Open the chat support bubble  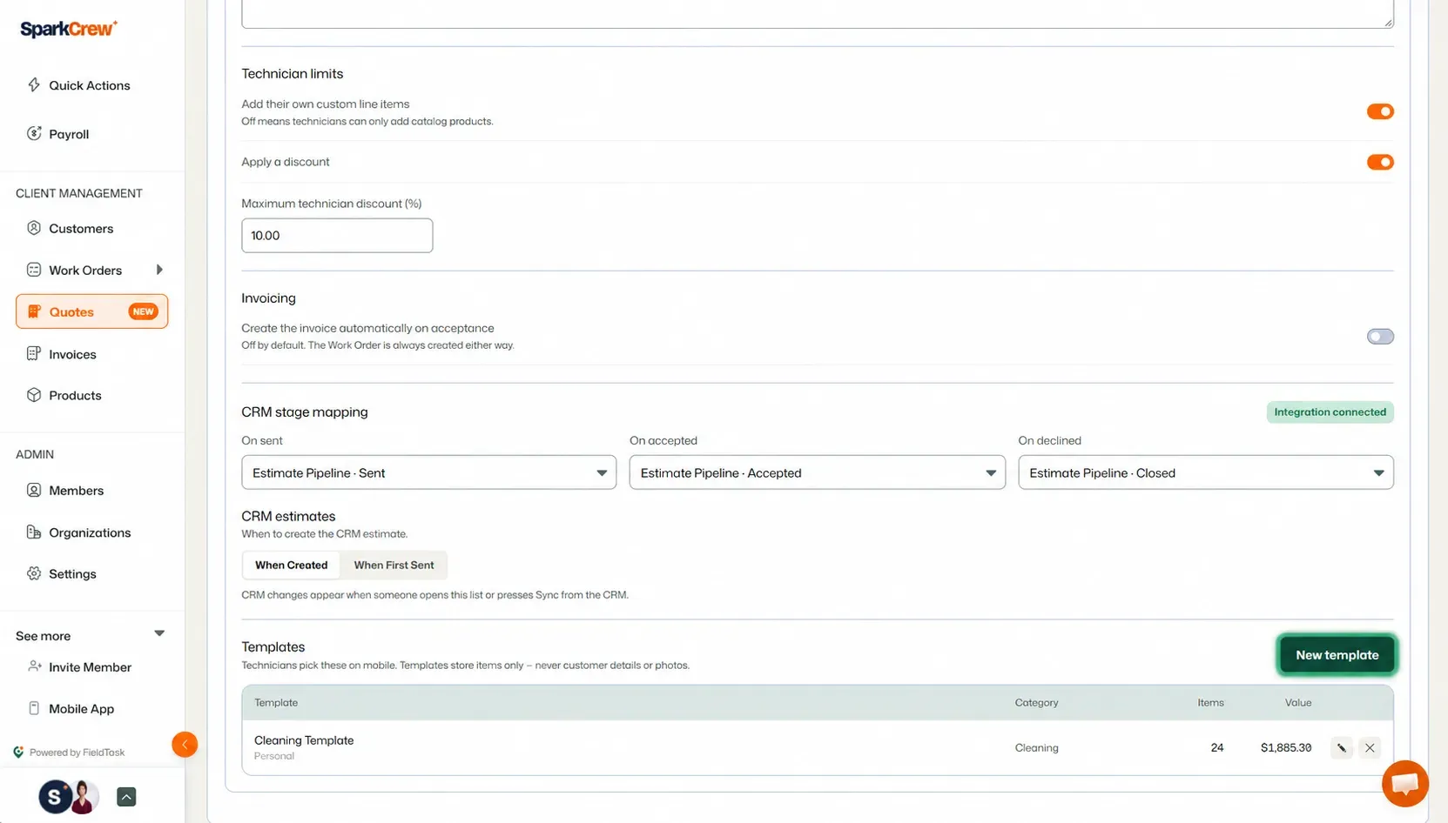pos(1404,783)
